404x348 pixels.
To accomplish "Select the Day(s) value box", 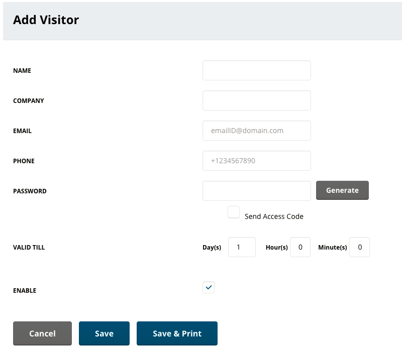I will coord(242,247).
